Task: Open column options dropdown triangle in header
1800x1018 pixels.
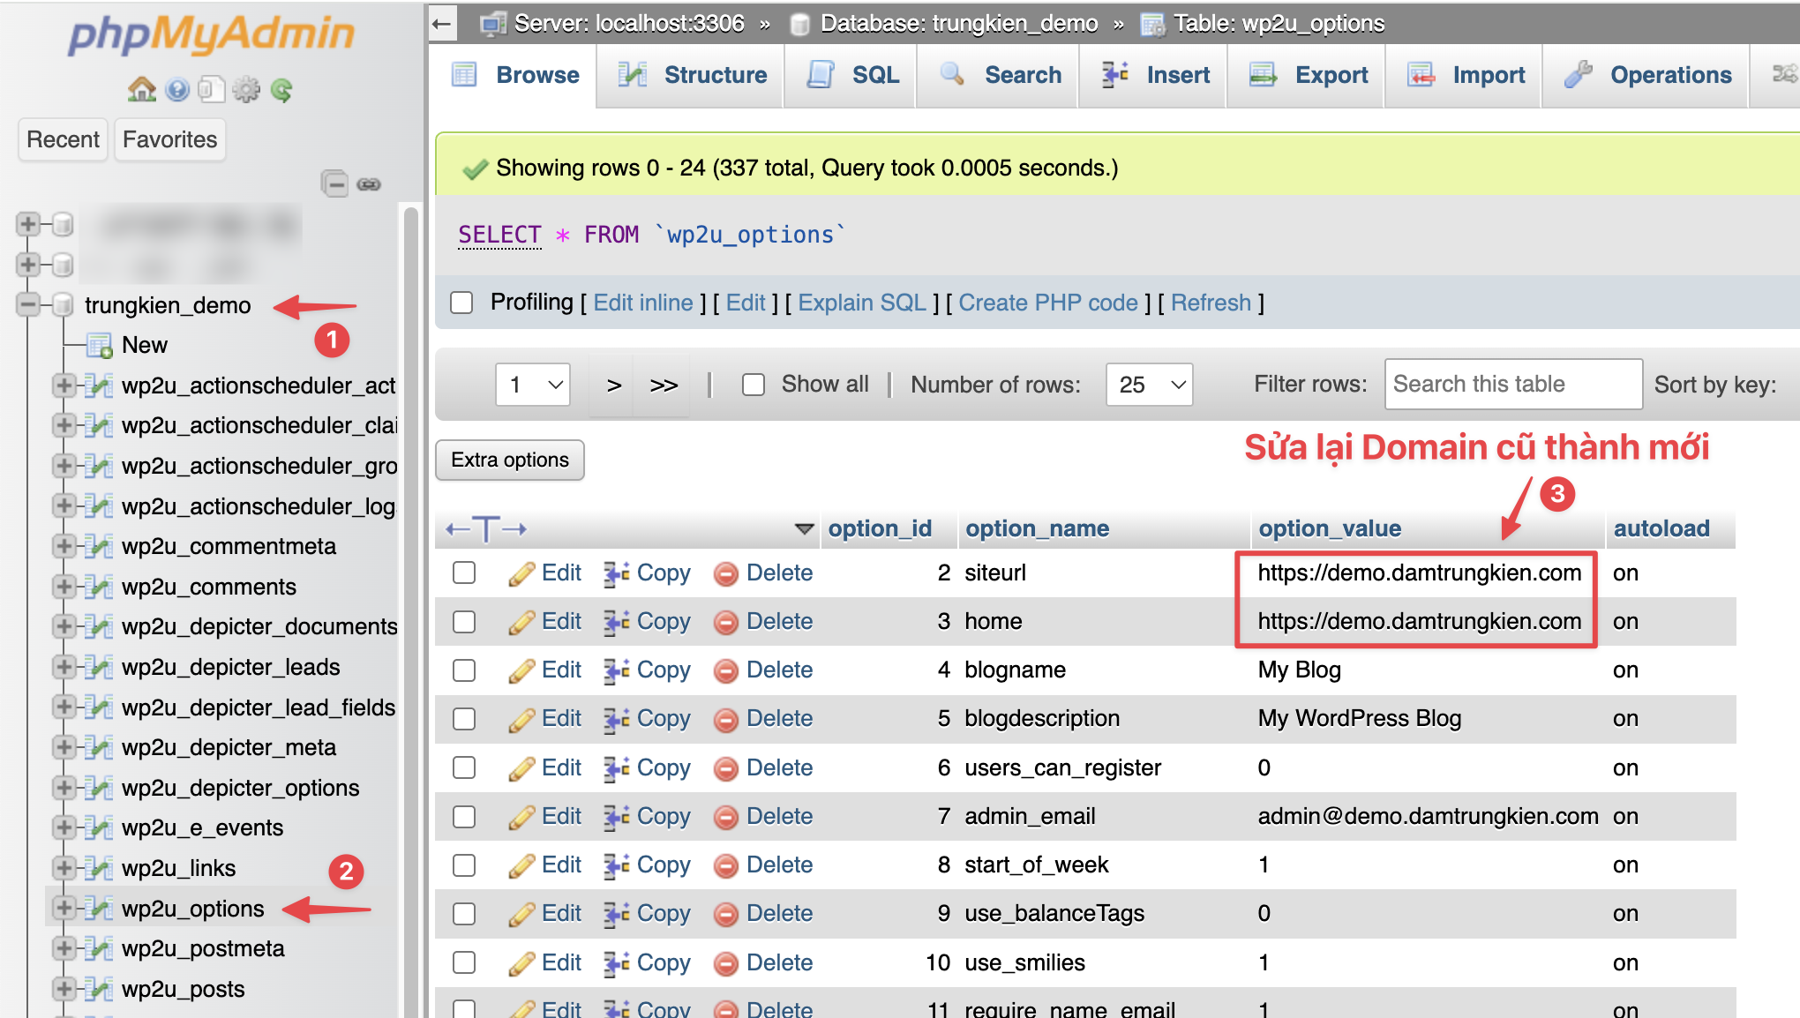Action: [804, 529]
